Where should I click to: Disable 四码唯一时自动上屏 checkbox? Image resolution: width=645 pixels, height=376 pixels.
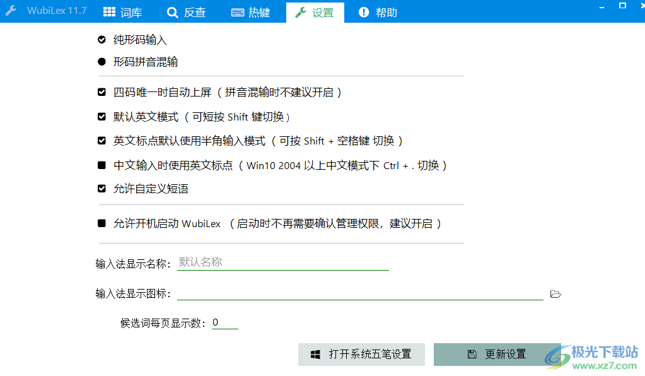[102, 92]
